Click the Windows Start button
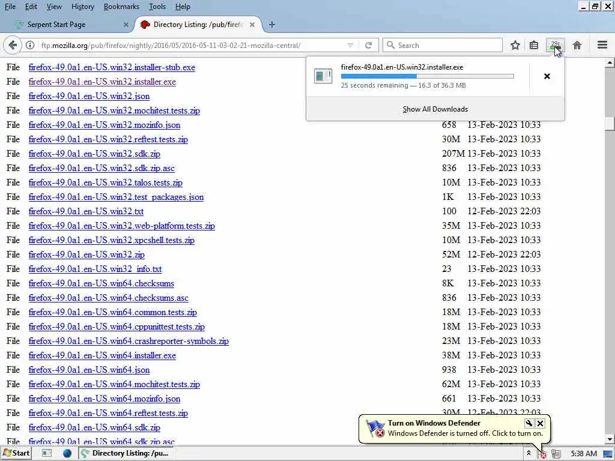The height and width of the screenshot is (461, 615). click(x=16, y=453)
